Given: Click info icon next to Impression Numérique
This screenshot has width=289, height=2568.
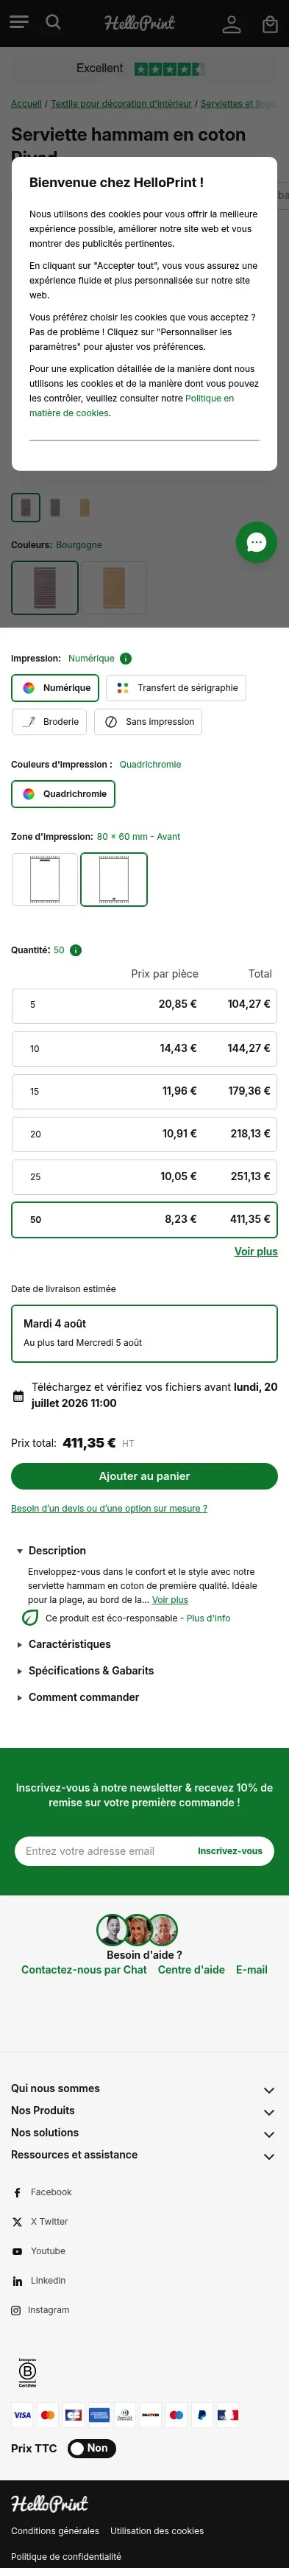Looking at the screenshot, I should point(126,658).
